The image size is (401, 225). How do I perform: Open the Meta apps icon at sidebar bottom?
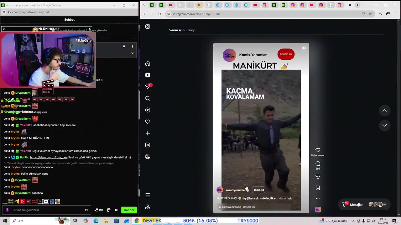148,207
